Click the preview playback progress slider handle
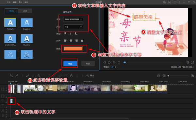Viewport: 196px width, 120px height. click(125, 62)
